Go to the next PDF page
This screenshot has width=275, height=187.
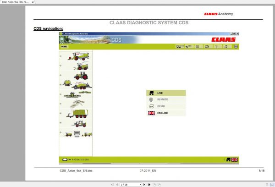pyautogui.click(x=144, y=185)
